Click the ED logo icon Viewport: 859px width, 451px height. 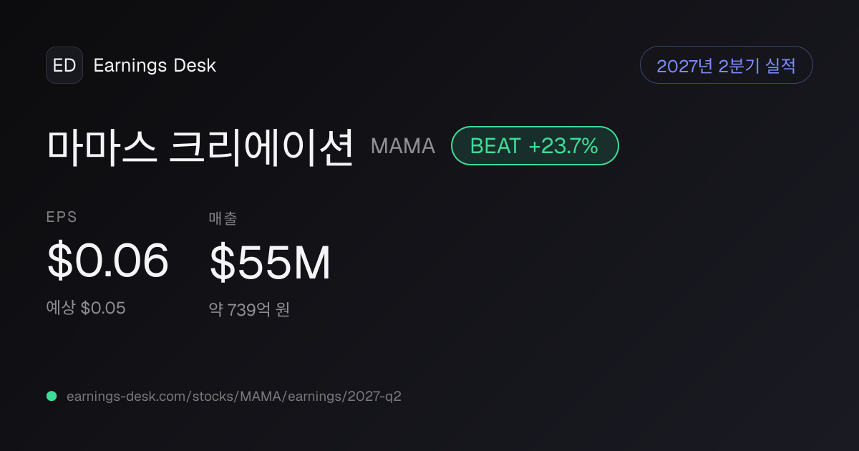click(x=64, y=65)
